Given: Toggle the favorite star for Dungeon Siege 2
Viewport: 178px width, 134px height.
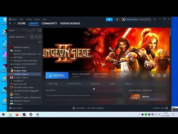Looking at the screenshot, I should point(164,76).
